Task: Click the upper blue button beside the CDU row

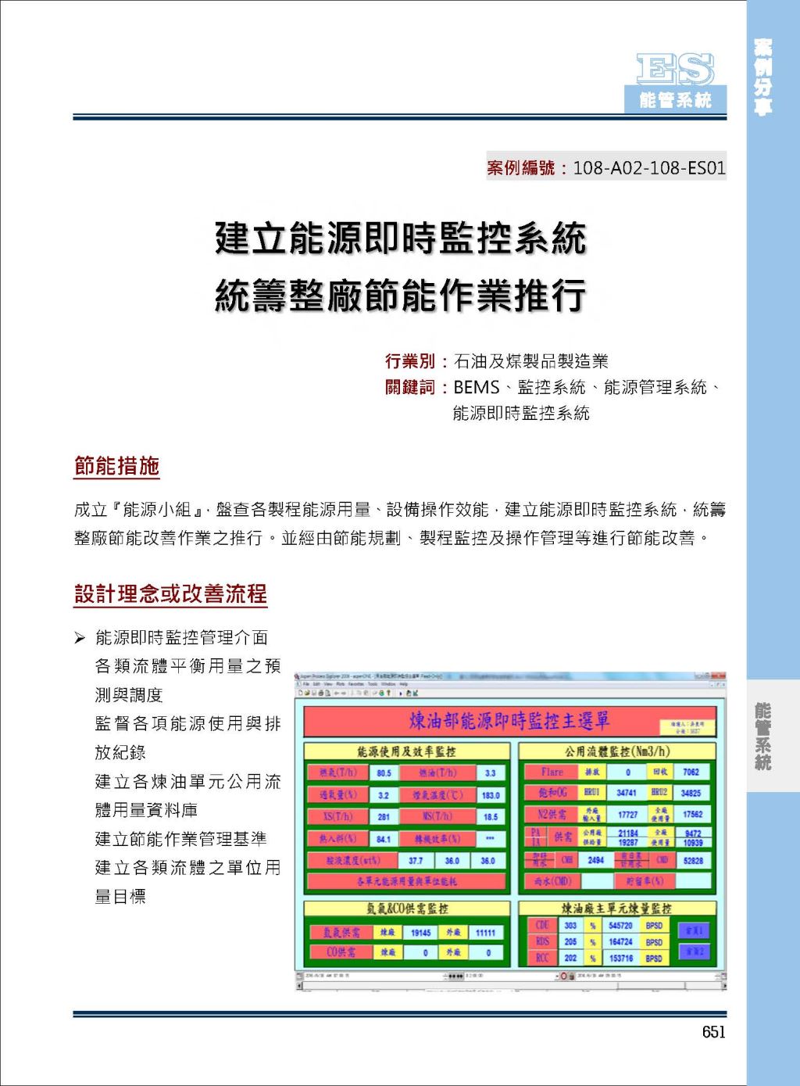Action: [694, 930]
